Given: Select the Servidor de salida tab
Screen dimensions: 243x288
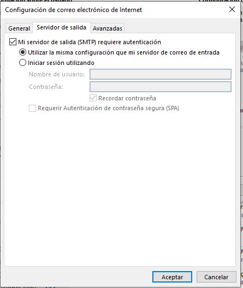Looking at the screenshot, I should point(61,28).
